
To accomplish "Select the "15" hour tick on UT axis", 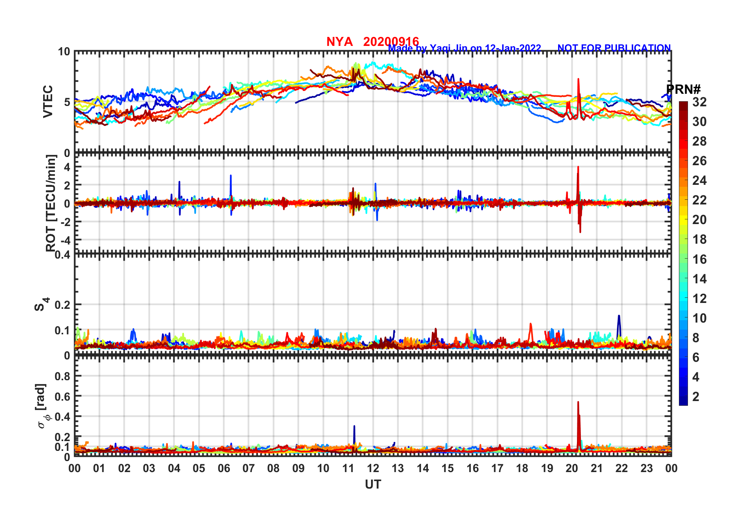I will tap(448, 468).
